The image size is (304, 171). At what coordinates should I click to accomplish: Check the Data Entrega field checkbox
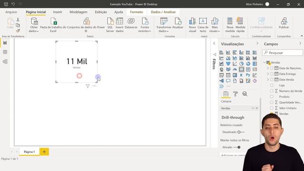(272, 74)
